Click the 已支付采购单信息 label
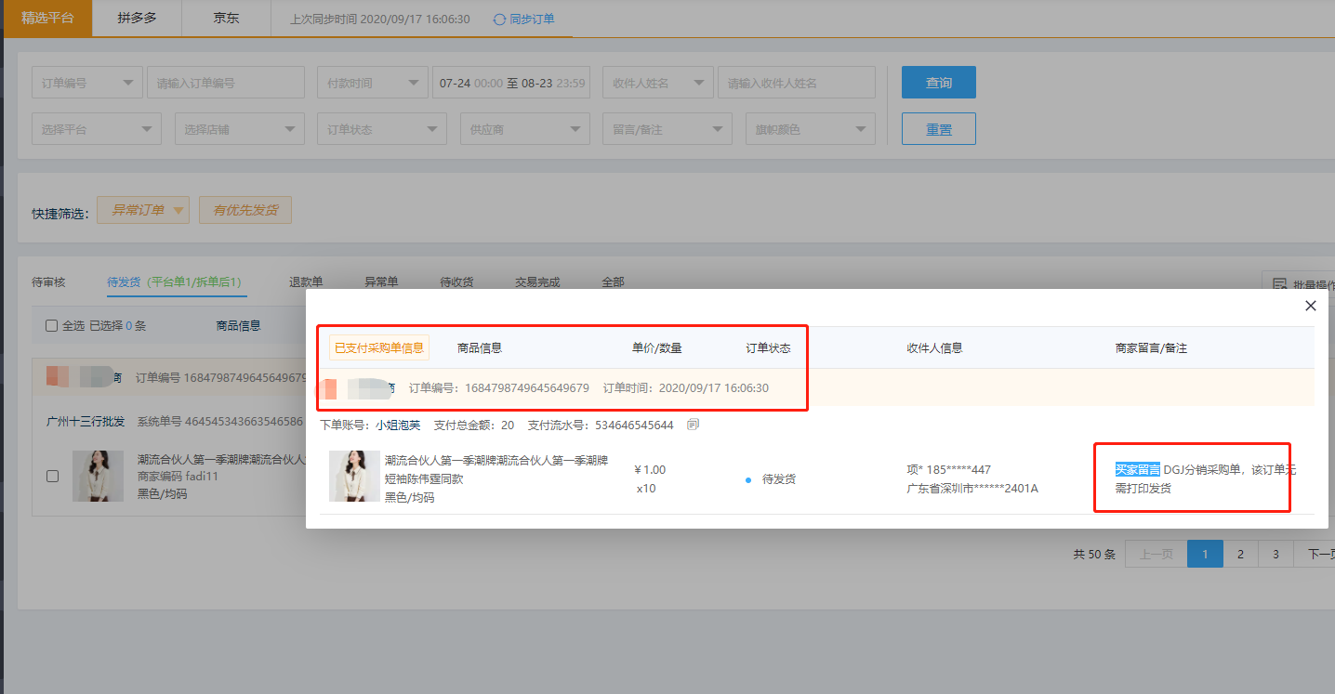The image size is (1335, 694). (x=379, y=347)
